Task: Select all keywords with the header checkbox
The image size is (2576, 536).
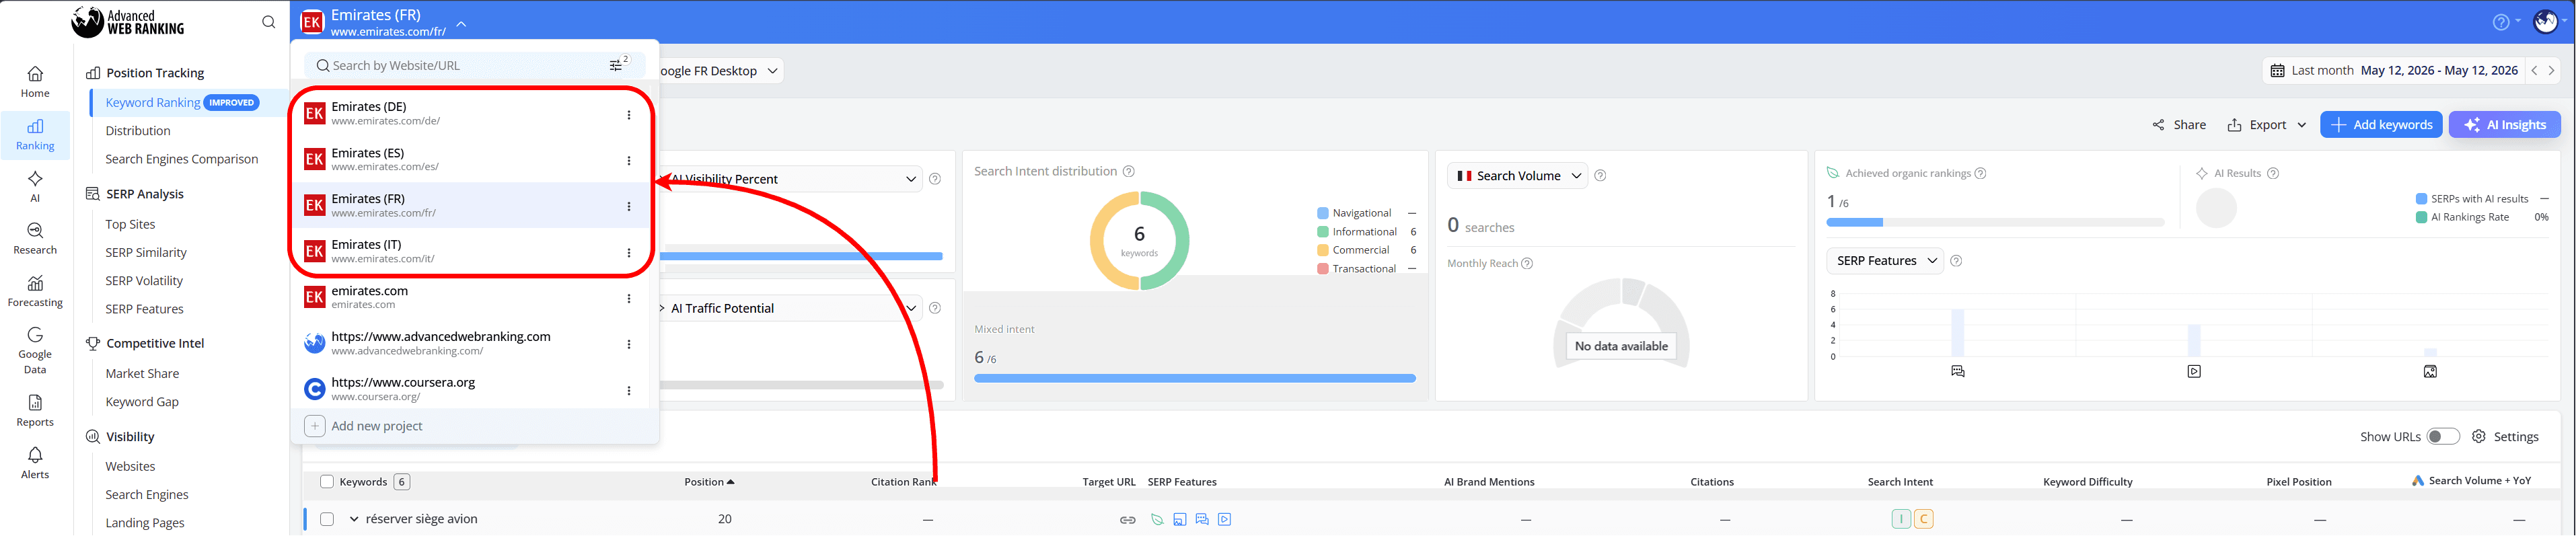Action: 327,482
